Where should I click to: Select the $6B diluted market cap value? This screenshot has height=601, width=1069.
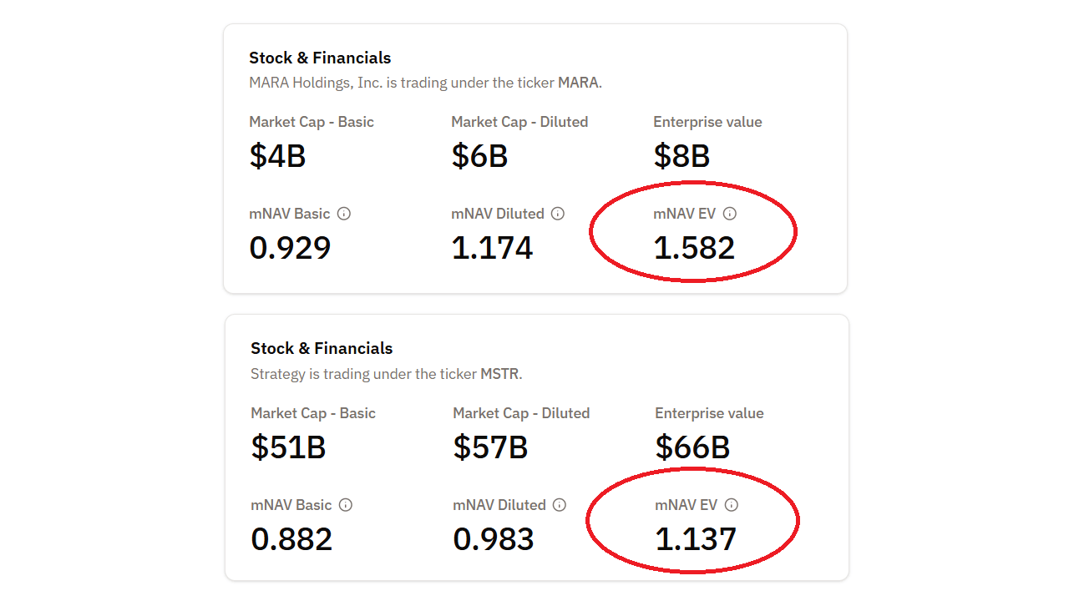pos(479,156)
